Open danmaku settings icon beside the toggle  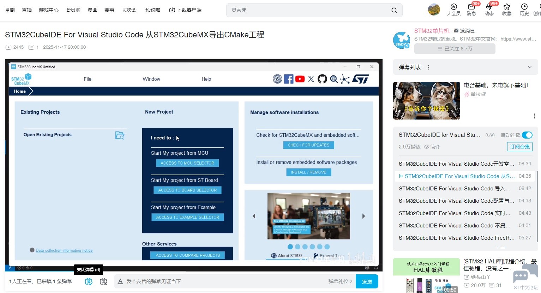coord(103,281)
